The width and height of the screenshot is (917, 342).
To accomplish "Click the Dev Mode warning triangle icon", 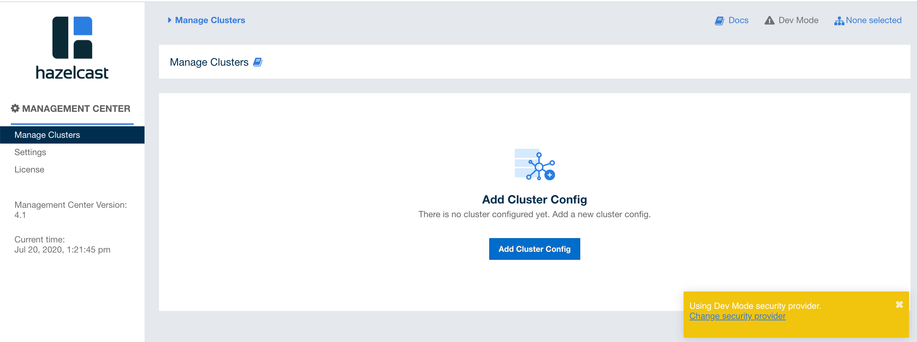I will tap(770, 21).
